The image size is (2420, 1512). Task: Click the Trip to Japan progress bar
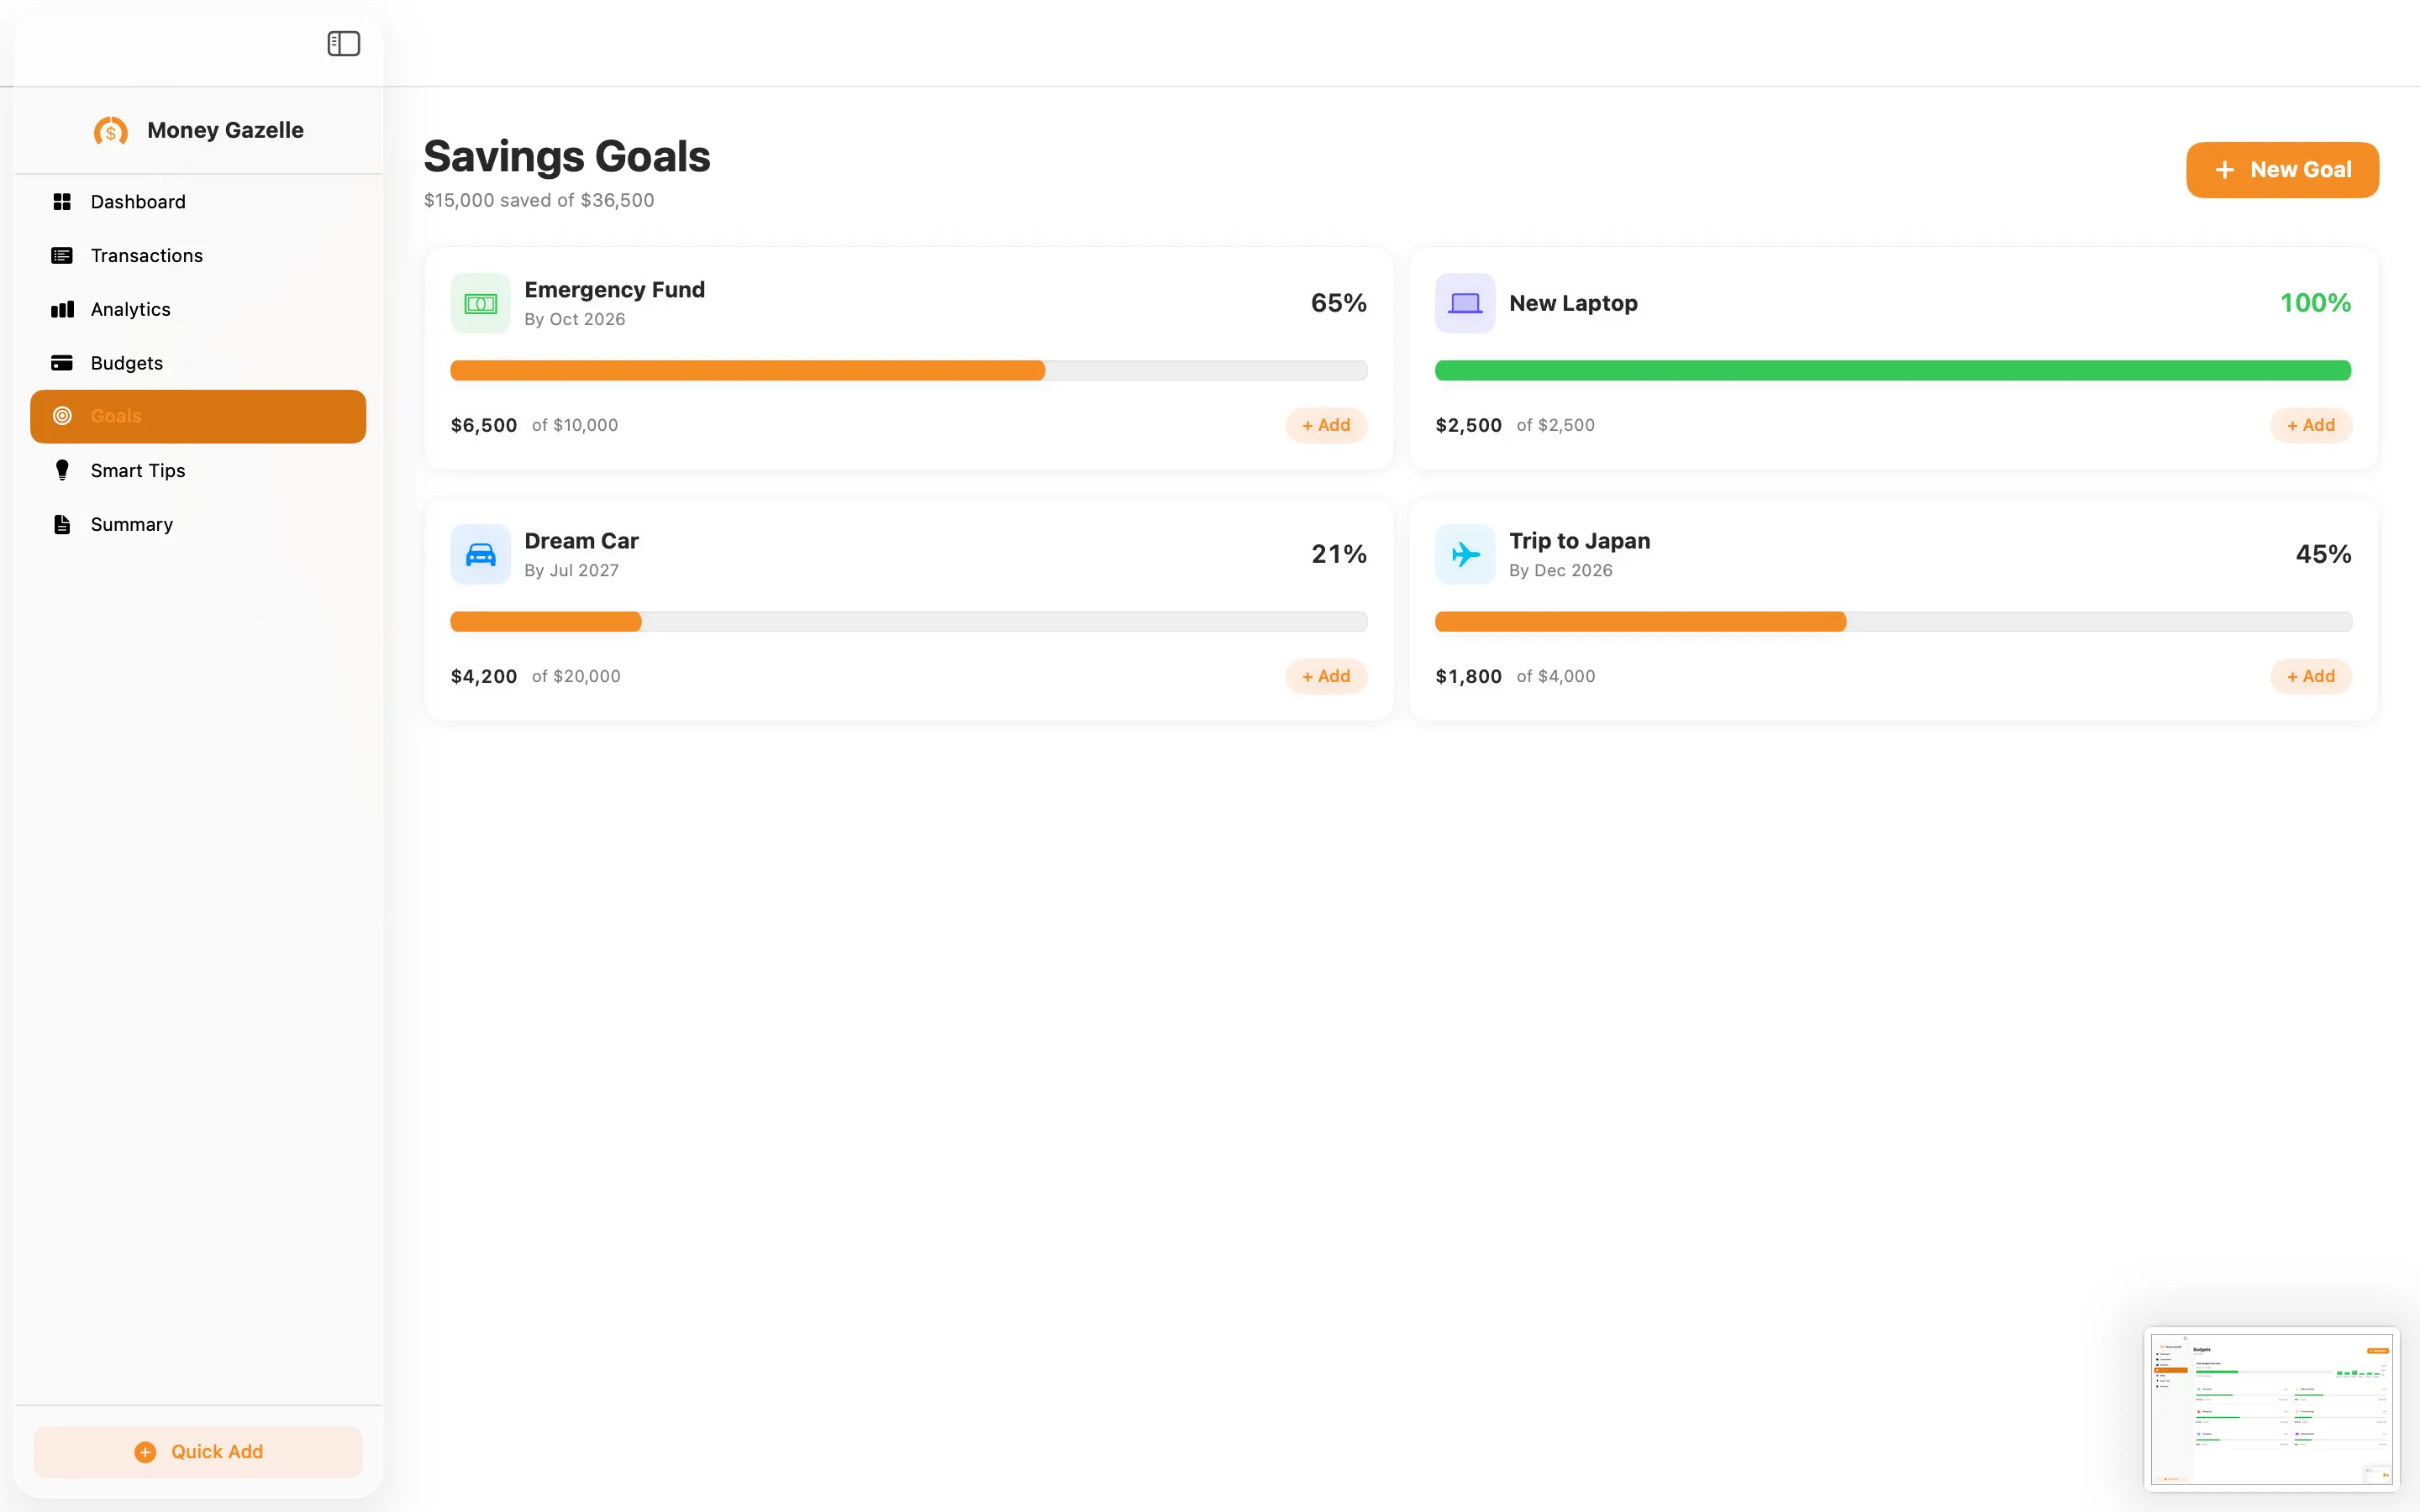pyautogui.click(x=1893, y=622)
